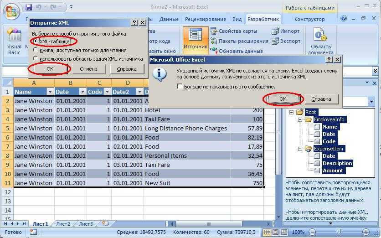Viewport: 381px width, 238px height.
Task: Toggle the XML Source pane button (Источник)
Action: pos(196,41)
